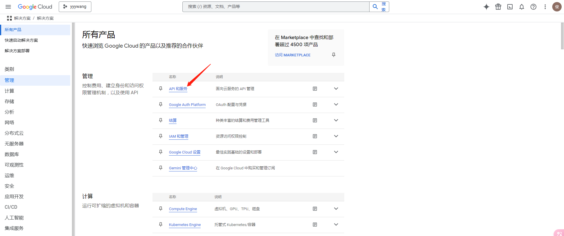Screen dimensions: 564x236
Task: Open the notifications bell
Action: (522, 7)
